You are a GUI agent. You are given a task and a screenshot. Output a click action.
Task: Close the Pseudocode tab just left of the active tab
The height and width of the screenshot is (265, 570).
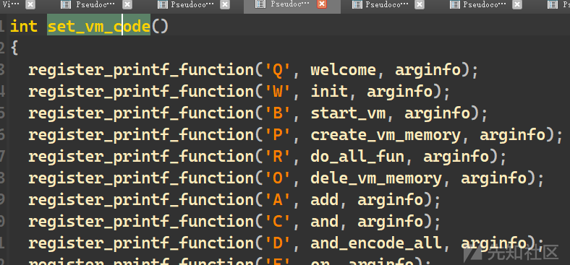pyautogui.click(x=226, y=4)
